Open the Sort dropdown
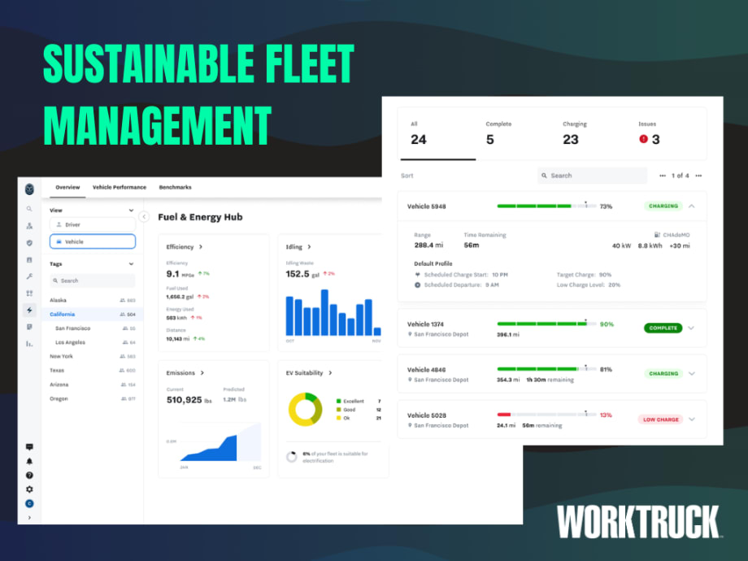The image size is (748, 561). pyautogui.click(x=407, y=176)
